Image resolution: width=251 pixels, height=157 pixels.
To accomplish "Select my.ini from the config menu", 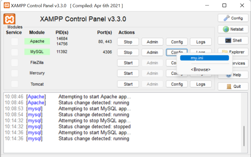I will 205,58.
